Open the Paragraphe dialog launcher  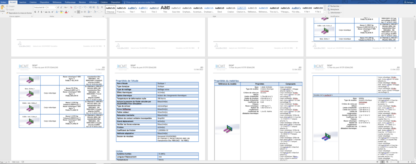pyautogui.click(x=103, y=16)
